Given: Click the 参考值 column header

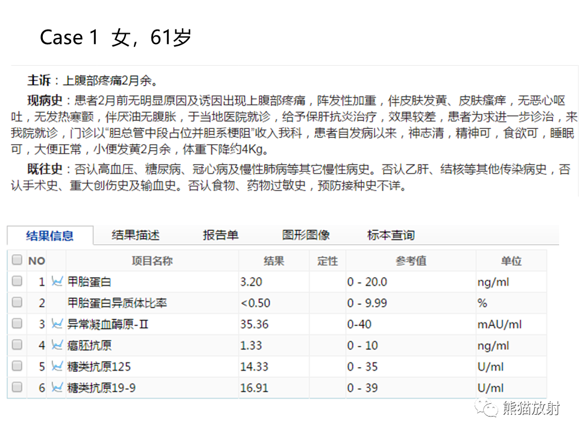Looking at the screenshot, I should click(x=411, y=261).
